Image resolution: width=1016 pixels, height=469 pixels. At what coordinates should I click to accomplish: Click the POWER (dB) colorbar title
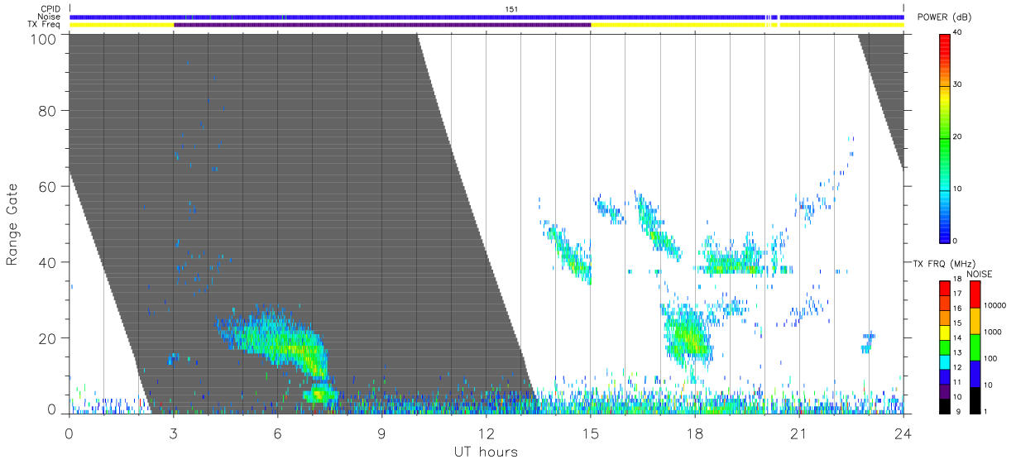click(945, 17)
